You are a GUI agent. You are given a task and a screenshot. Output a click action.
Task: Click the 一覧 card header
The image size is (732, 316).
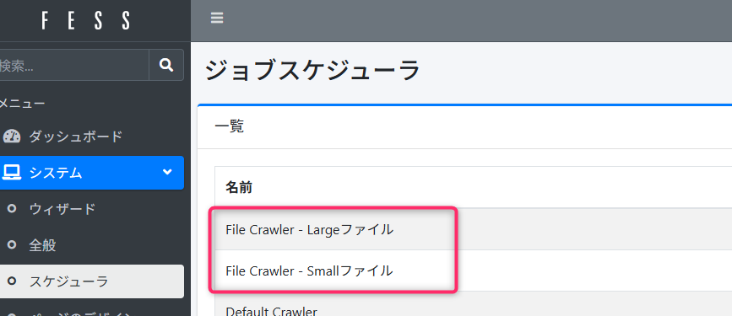coord(229,126)
